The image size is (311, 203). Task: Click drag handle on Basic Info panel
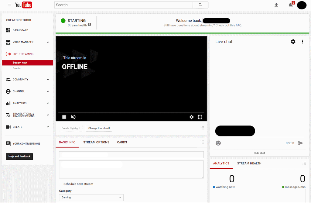tap(202, 142)
